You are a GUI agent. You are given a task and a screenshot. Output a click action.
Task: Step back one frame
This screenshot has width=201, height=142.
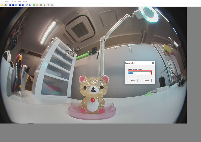point(13,5)
